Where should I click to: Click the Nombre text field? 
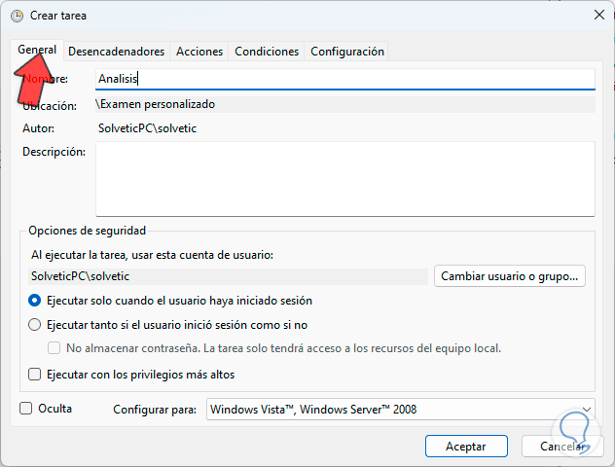[344, 79]
